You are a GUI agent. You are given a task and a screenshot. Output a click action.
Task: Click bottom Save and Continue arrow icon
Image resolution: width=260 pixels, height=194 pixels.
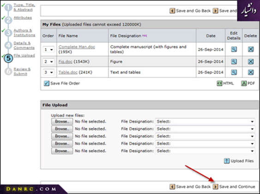(215, 187)
